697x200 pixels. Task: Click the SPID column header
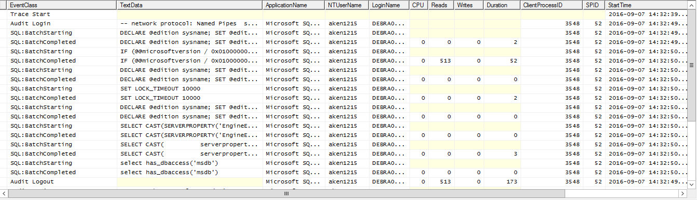tap(594, 5)
